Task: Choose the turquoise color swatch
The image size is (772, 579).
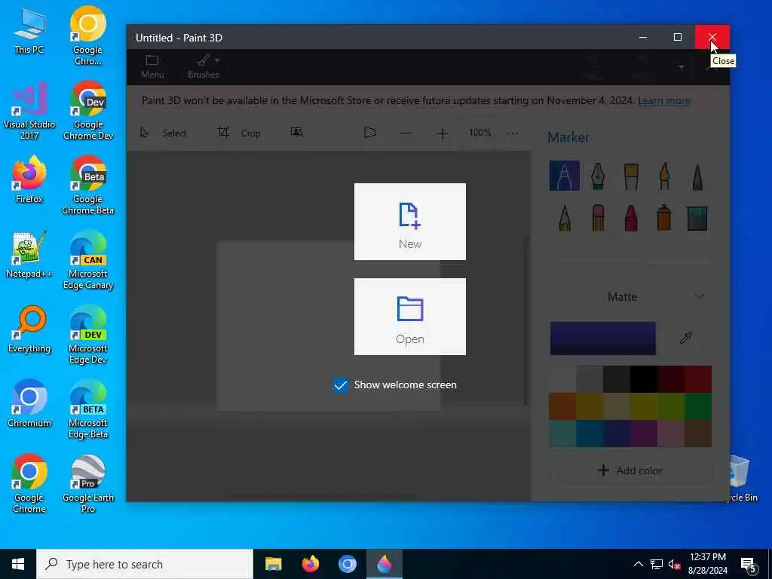Action: click(562, 433)
